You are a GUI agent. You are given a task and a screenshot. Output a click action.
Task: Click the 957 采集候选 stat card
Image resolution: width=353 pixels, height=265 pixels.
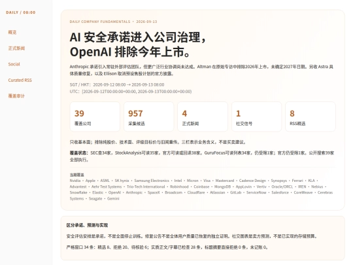pyautogui.click(x=148, y=116)
